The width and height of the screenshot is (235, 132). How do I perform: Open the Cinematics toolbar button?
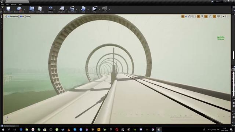coord(72,10)
